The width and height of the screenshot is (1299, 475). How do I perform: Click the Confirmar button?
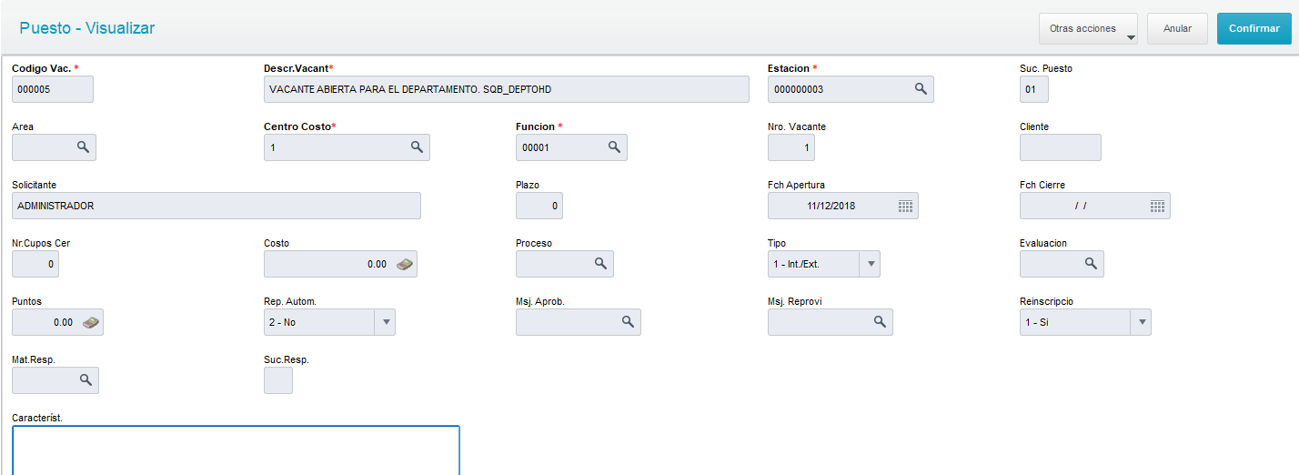pyautogui.click(x=1254, y=29)
